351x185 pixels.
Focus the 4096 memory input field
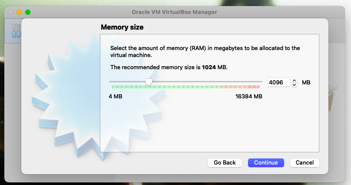pos(278,82)
